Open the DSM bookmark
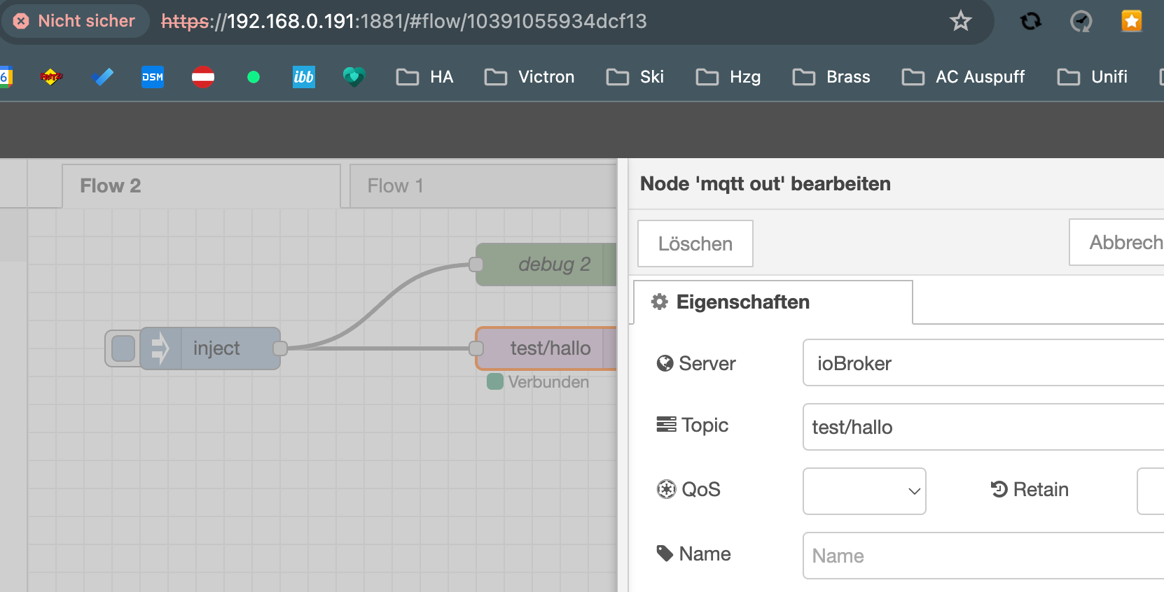The width and height of the screenshot is (1164, 592). [152, 77]
